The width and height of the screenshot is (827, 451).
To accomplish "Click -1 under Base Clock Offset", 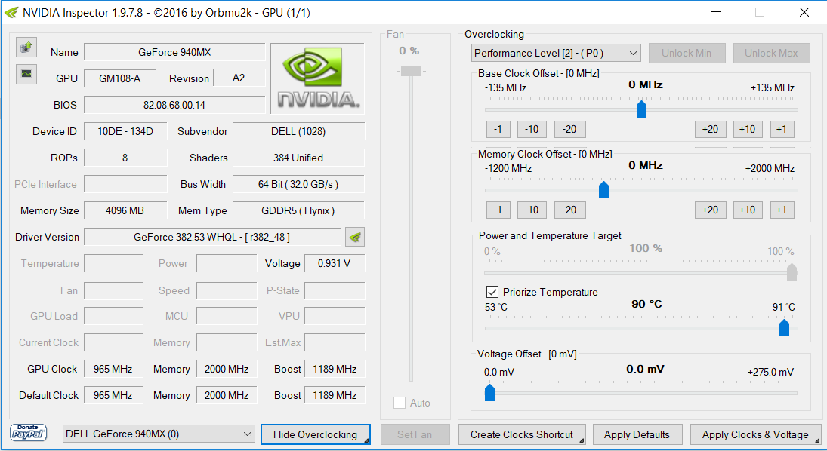I will click(x=498, y=129).
